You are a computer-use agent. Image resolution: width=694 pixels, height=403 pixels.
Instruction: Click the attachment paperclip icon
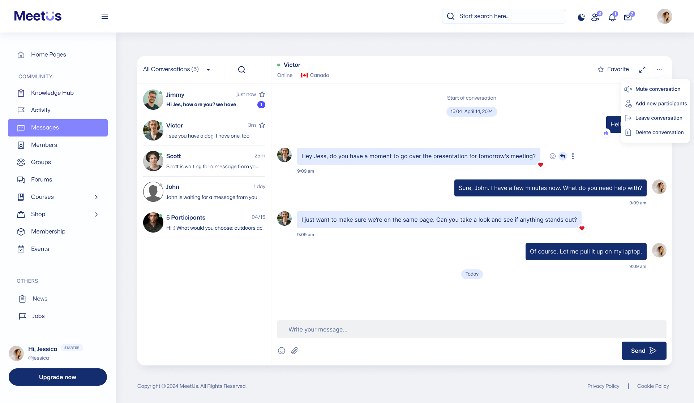pyautogui.click(x=295, y=351)
